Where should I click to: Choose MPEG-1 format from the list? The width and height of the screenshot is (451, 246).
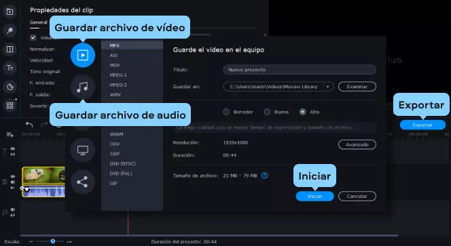coord(132,75)
